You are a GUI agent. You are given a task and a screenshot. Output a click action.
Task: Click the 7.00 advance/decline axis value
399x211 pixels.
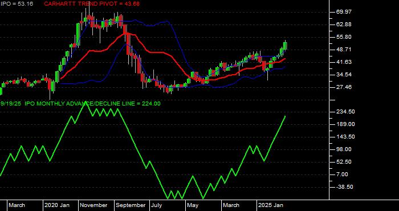click(342, 175)
